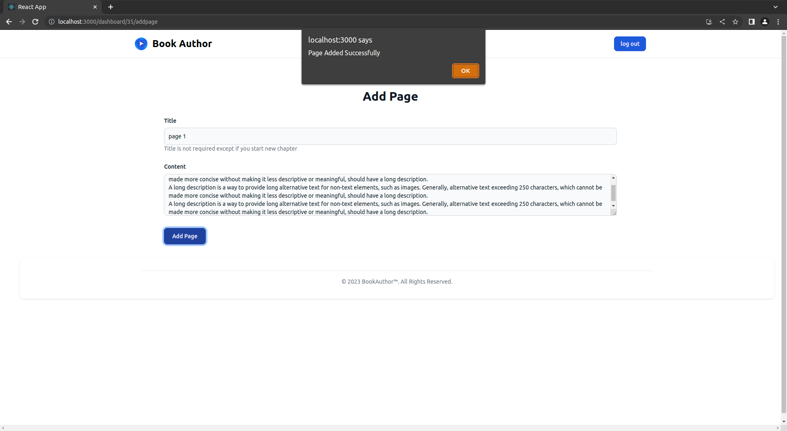Click the textarea resize handle corner
Viewport: 787px width, 431px height.
pos(614,212)
